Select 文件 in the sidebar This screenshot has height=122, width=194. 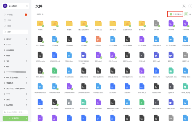coord(15,32)
